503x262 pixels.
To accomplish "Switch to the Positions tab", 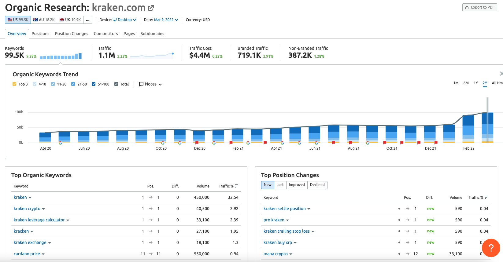I will click(40, 34).
